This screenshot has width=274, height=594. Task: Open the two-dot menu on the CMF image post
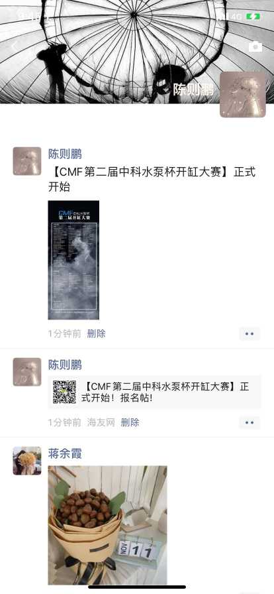click(x=250, y=333)
